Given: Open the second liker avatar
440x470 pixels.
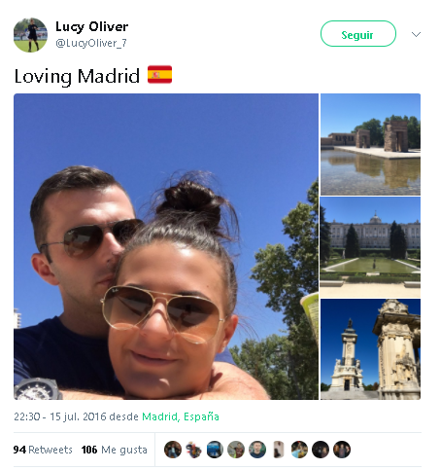Looking at the screenshot, I should [194, 450].
